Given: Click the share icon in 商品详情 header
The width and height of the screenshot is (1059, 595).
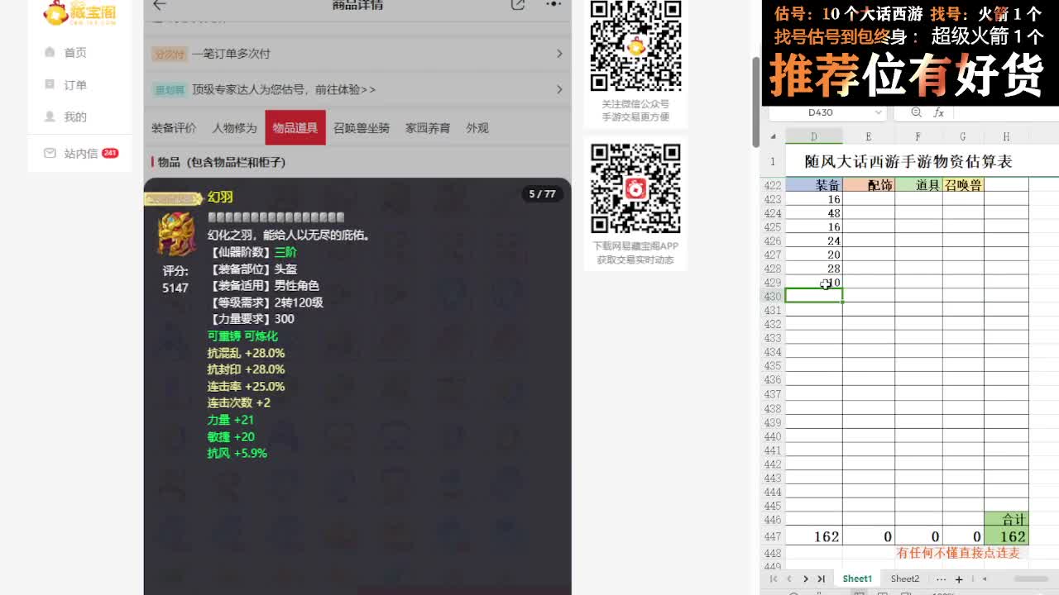Looking at the screenshot, I should [519, 6].
